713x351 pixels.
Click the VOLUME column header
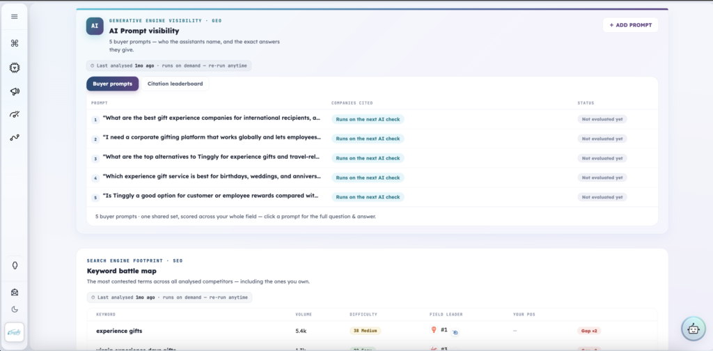(x=304, y=314)
